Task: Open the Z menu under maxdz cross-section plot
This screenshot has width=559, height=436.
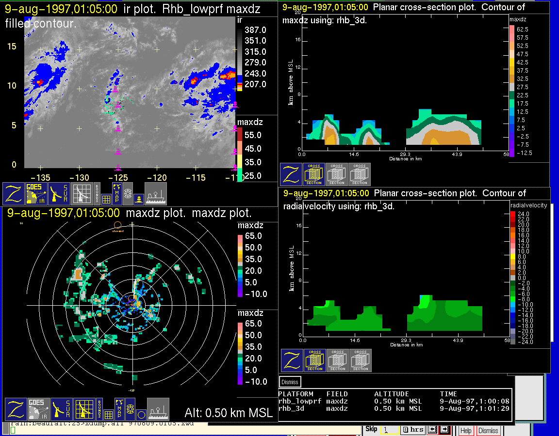Action: point(291,174)
